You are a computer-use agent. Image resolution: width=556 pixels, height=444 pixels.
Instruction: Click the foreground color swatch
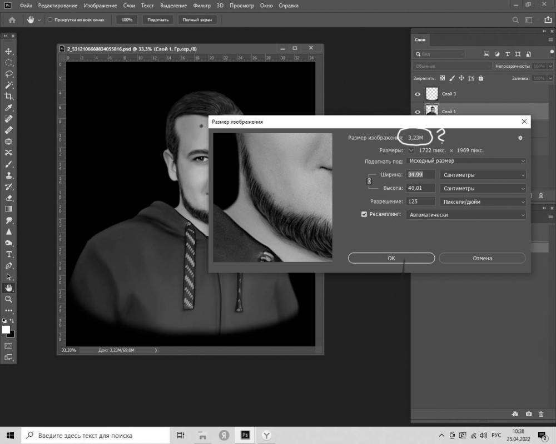point(7,330)
